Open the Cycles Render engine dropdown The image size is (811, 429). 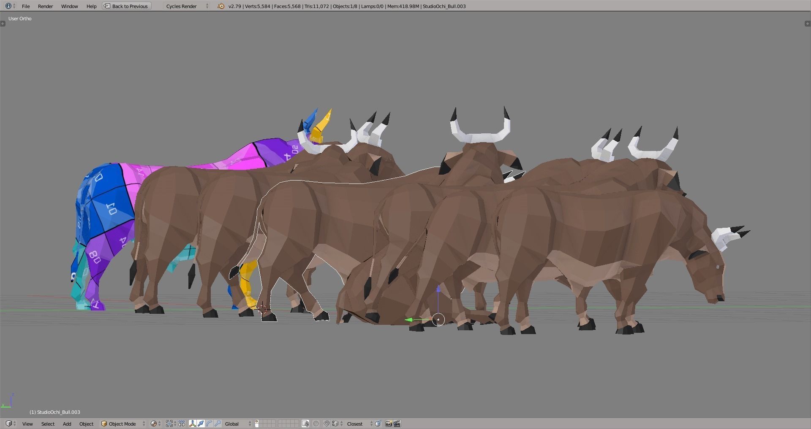(187, 6)
